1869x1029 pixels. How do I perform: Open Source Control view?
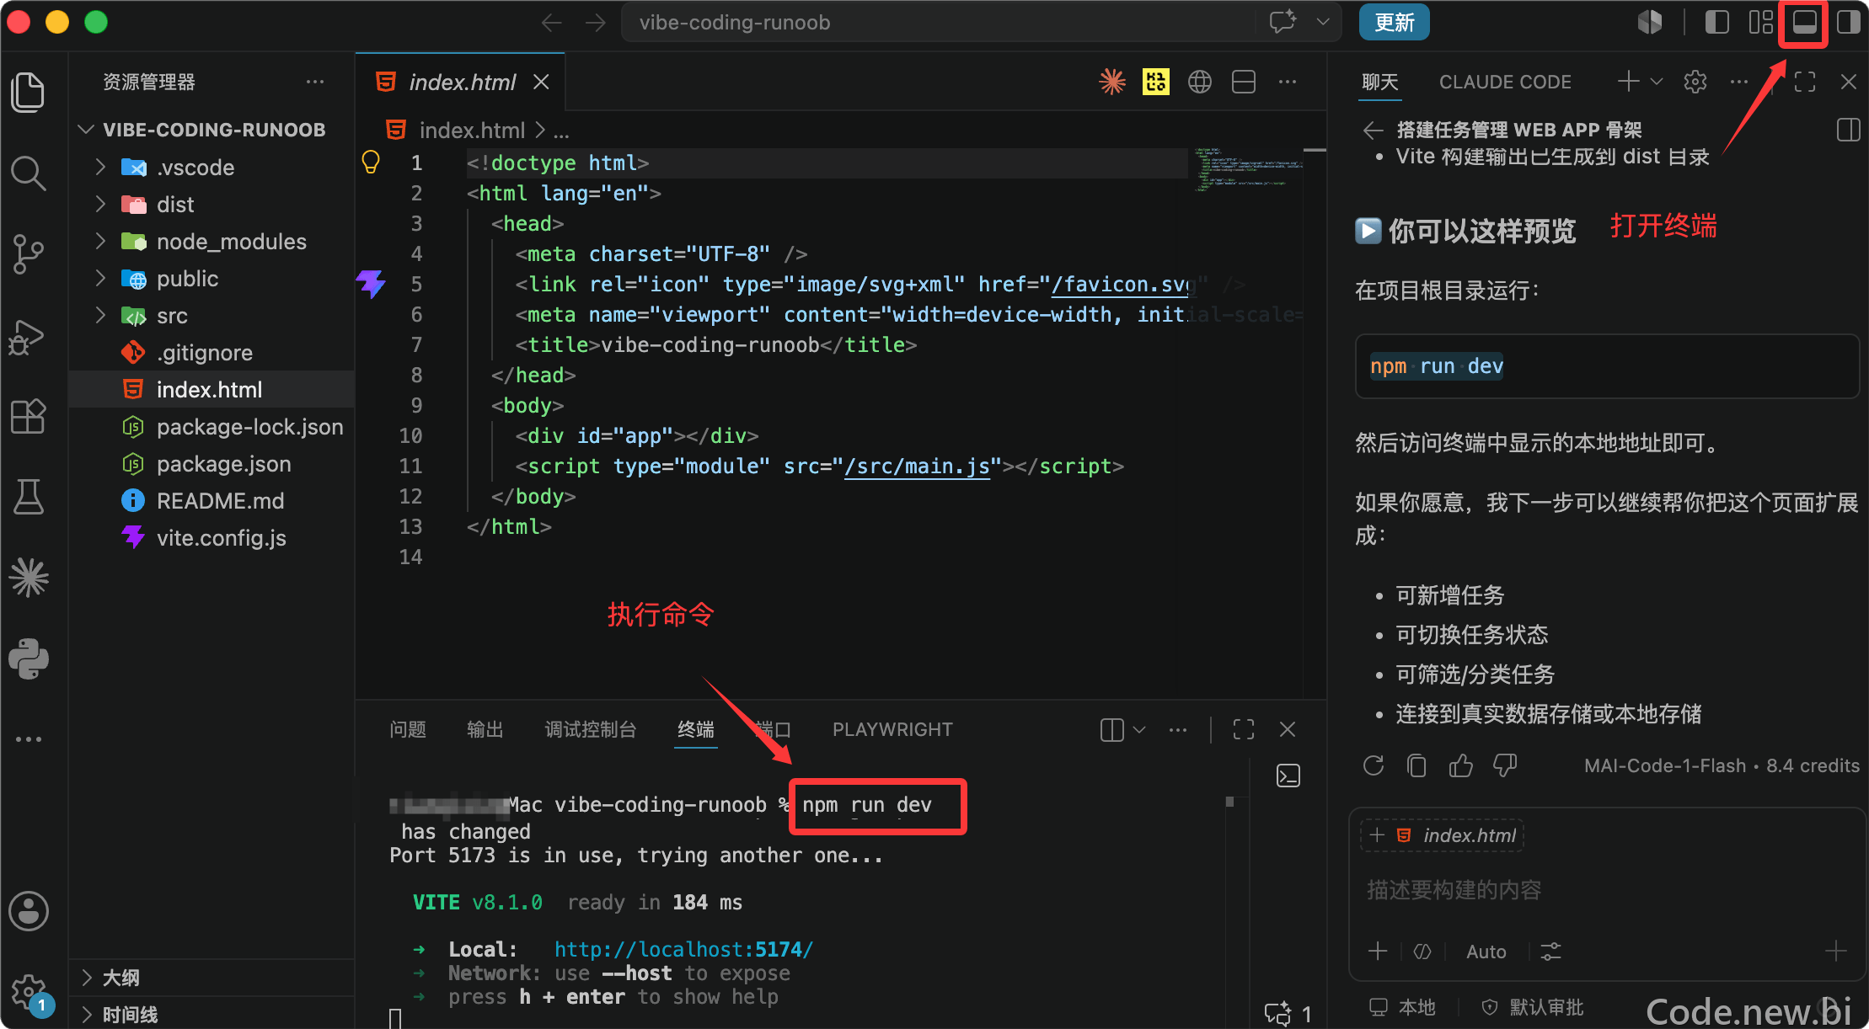point(29,253)
